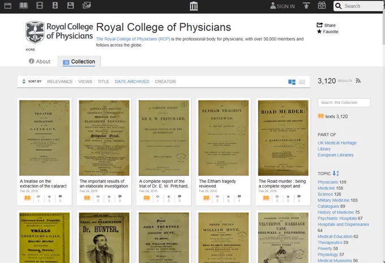385x263 pixels.
Task: Open the Images icon in top bar
Action: point(87,5)
